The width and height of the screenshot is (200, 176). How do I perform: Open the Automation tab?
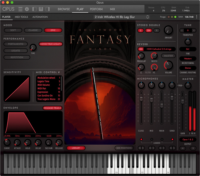pos(40,17)
